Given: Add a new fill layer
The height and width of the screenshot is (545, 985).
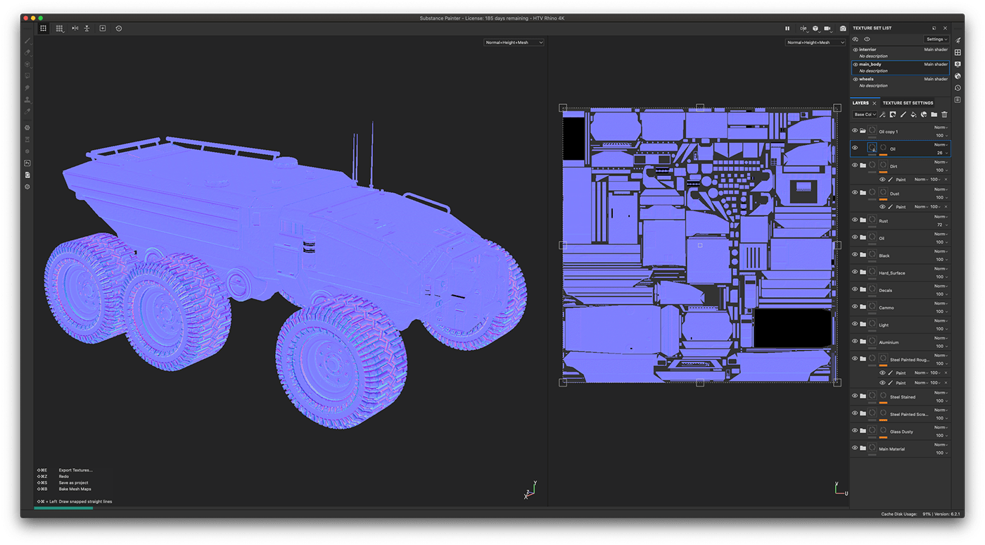Looking at the screenshot, I should [913, 114].
